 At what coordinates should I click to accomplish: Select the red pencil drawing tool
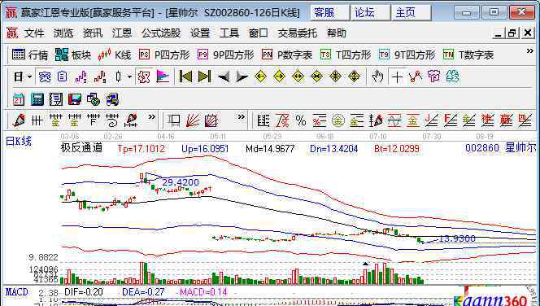tap(19, 120)
